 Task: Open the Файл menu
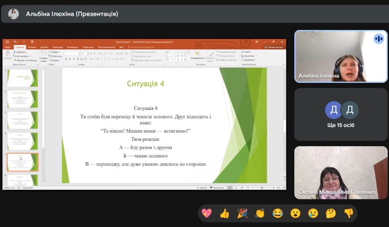[7, 47]
